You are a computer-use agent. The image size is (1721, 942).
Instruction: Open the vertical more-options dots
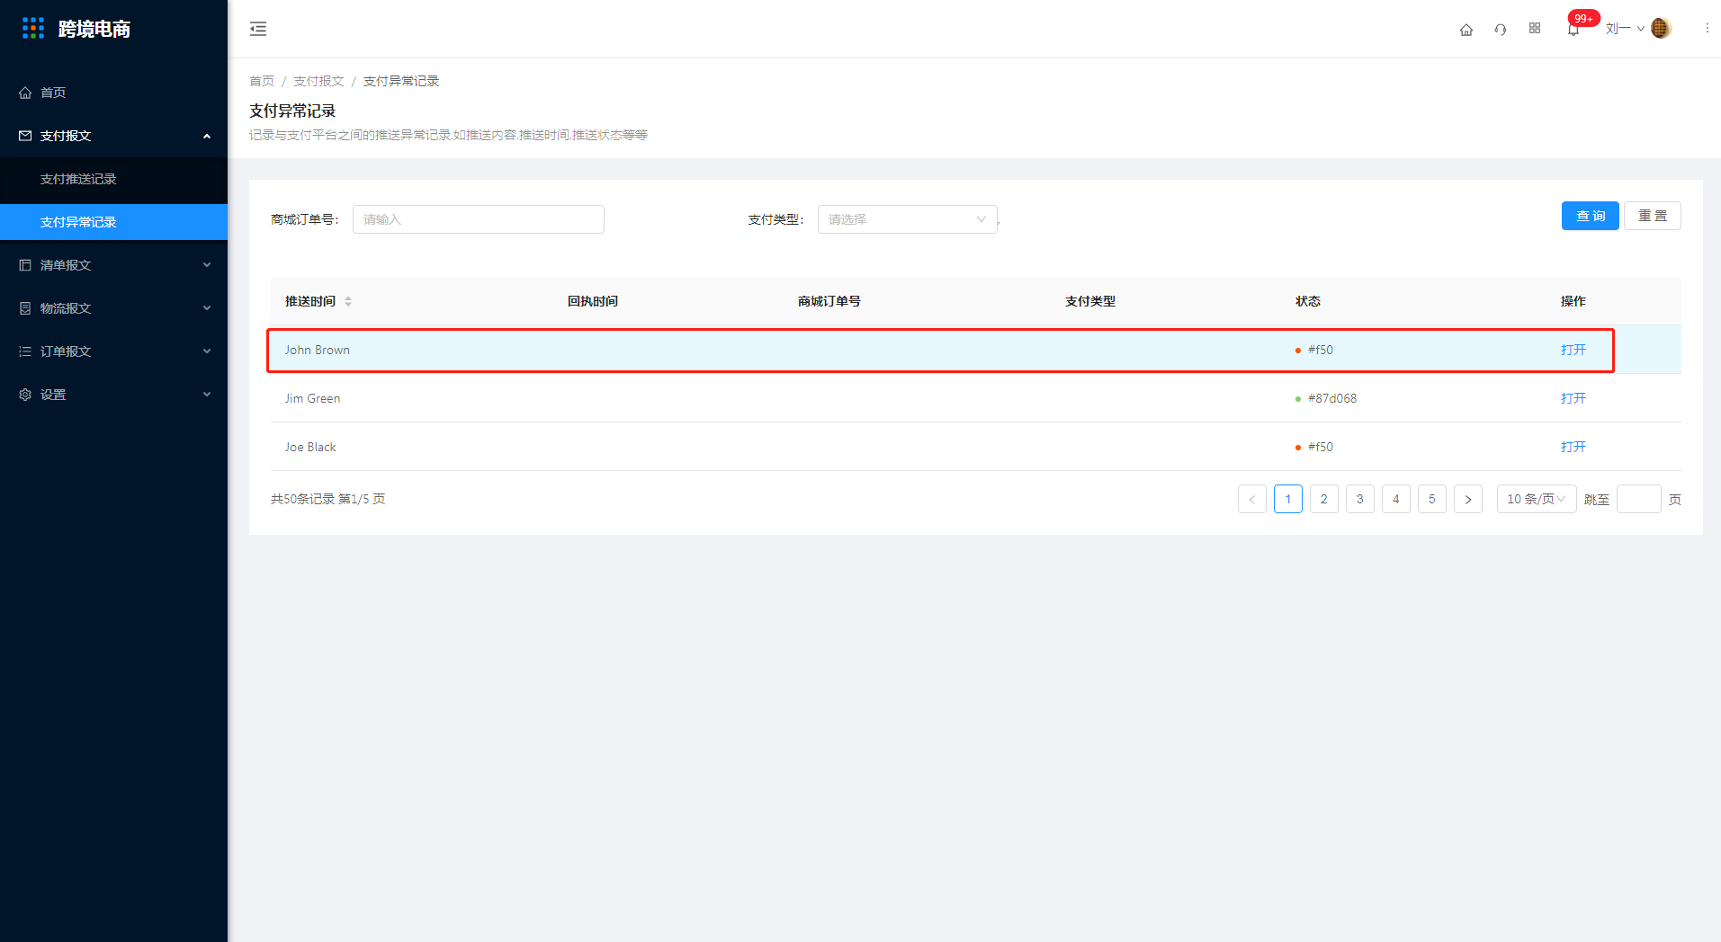(x=1707, y=29)
